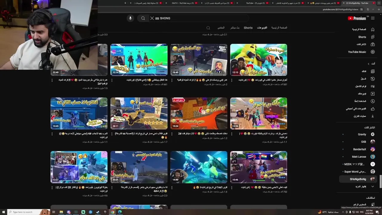Image resolution: width=382 pixels, height=215 pixels.
Task: Clear the SHONG search text with X
Action: tap(152, 18)
